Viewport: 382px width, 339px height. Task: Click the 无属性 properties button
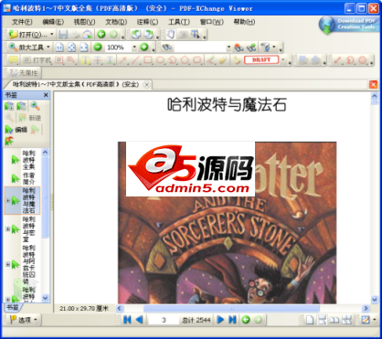tap(23, 73)
